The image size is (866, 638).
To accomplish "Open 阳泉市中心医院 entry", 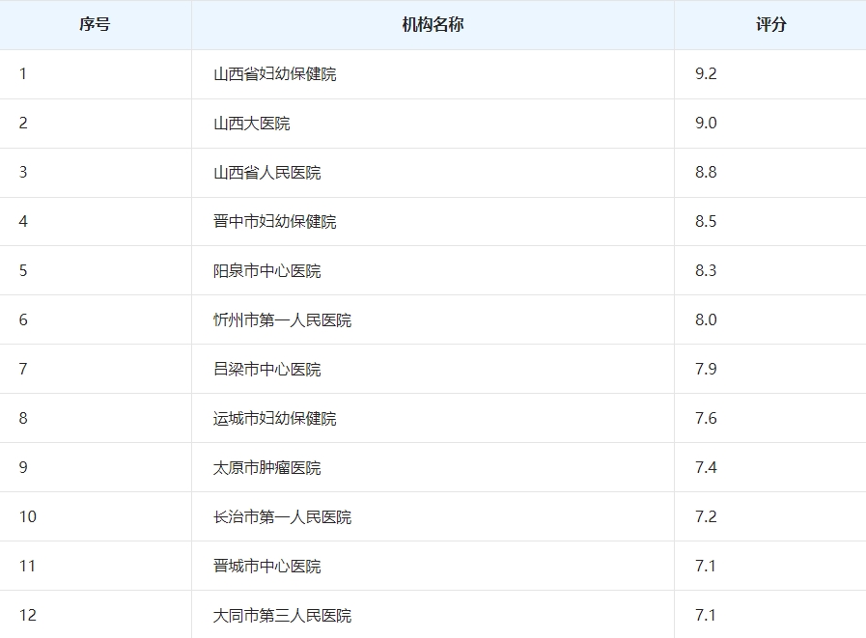I will click(x=266, y=271).
